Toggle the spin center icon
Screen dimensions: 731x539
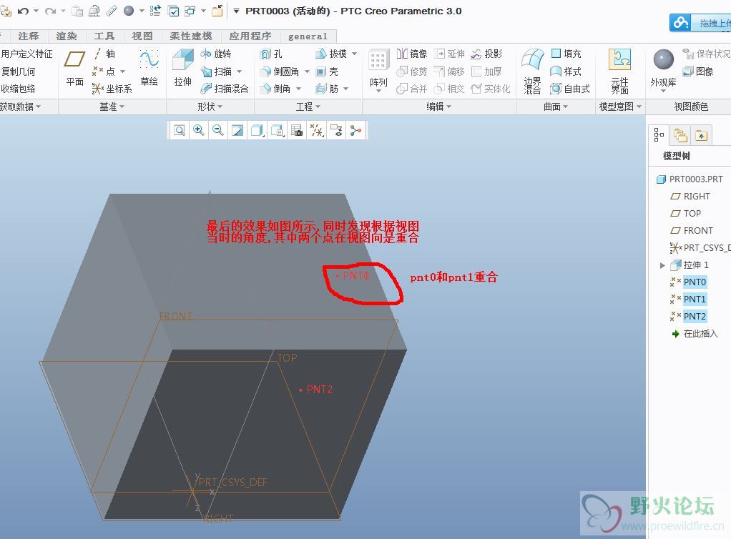coord(355,130)
